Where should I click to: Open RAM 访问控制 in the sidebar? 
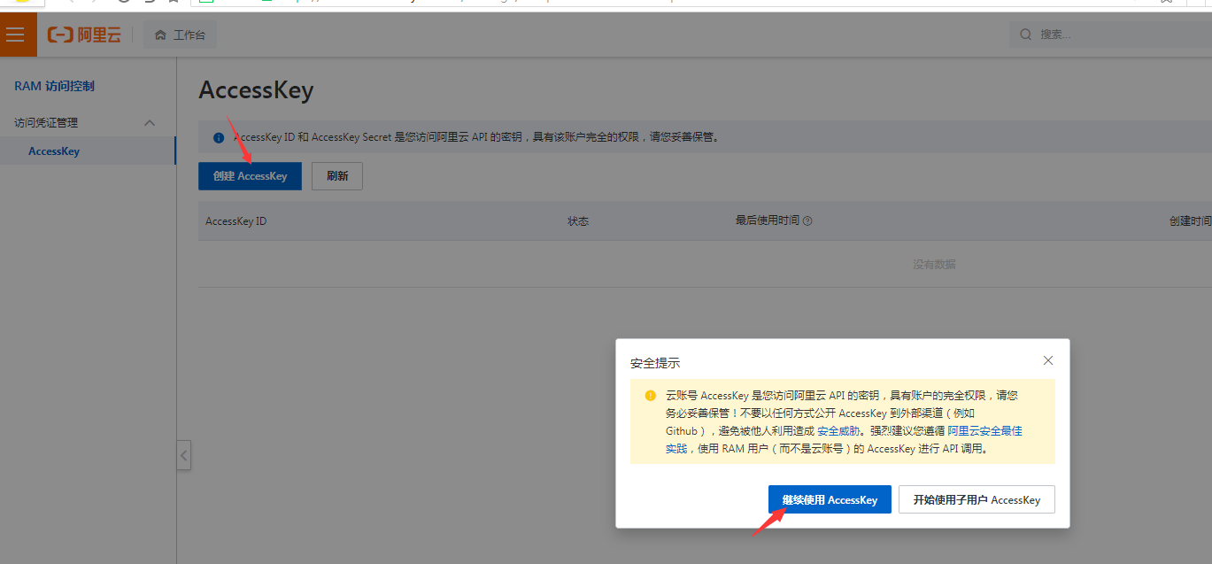tap(54, 86)
